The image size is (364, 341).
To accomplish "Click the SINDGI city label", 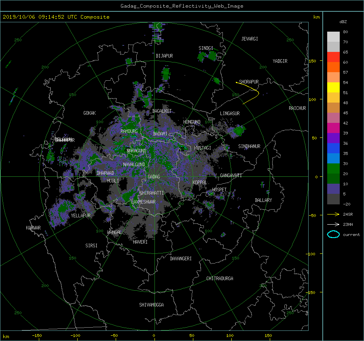I will point(206,48).
